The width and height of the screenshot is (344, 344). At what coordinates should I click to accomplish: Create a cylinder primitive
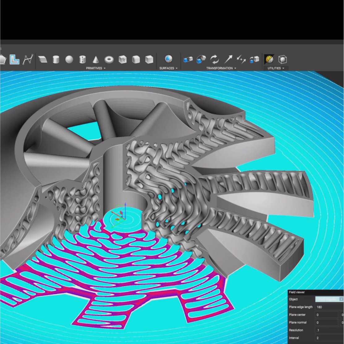[x=56, y=59]
